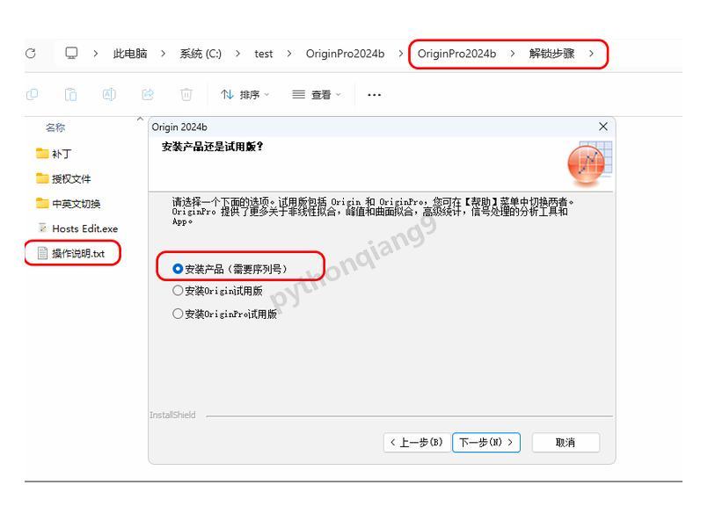Click the Origin 2024b dialog title text
This screenshot has height=521, width=708.
coord(179,127)
